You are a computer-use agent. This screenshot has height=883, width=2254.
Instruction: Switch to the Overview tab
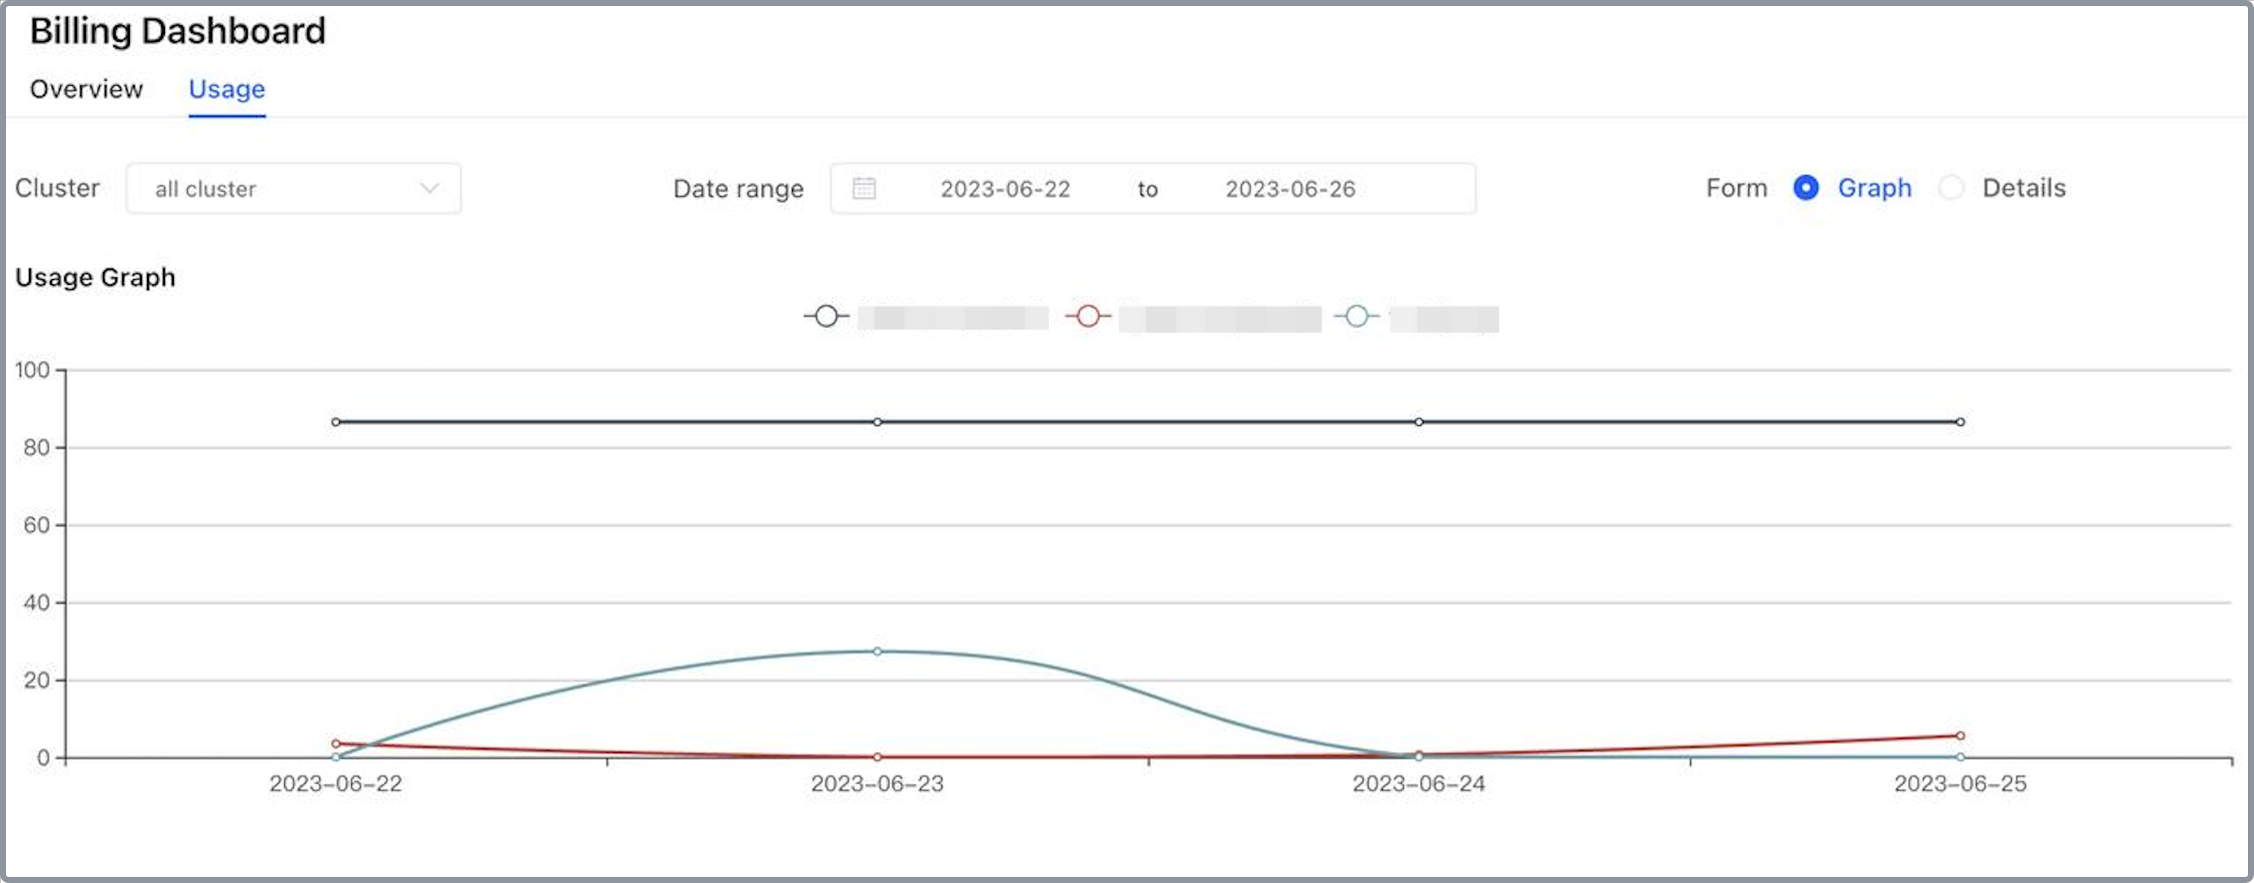86,89
